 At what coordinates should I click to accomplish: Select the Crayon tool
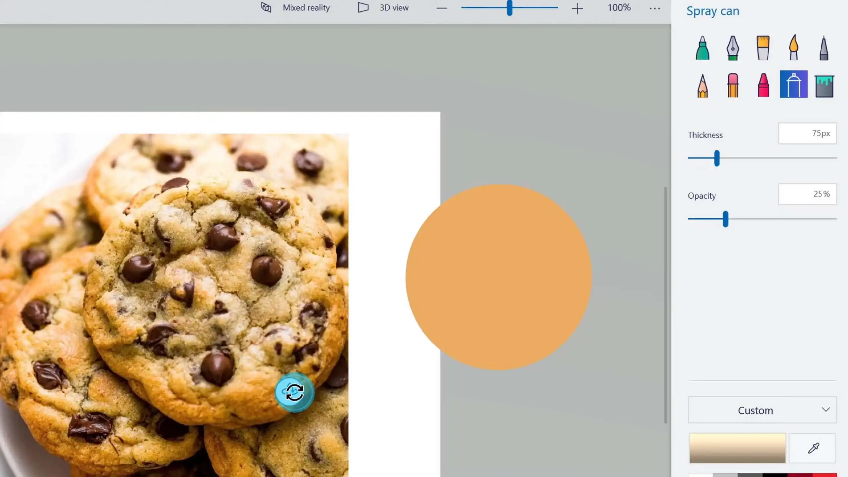[763, 85]
